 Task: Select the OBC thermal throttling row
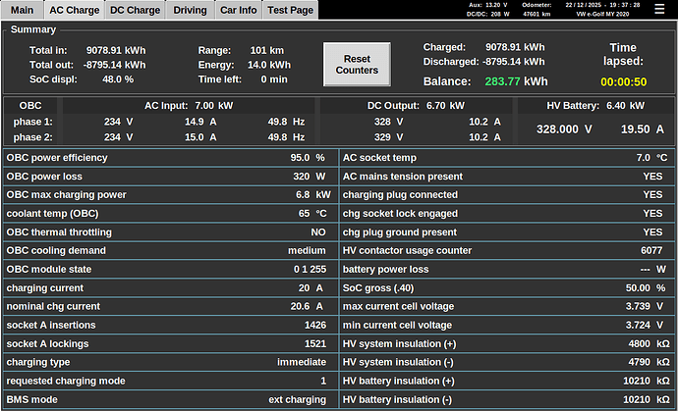coord(169,232)
